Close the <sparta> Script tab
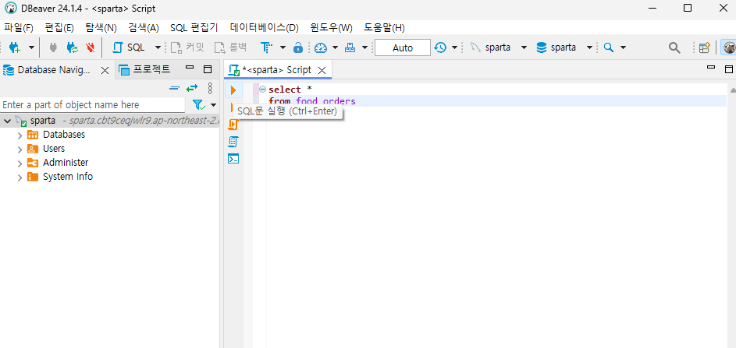 322,70
